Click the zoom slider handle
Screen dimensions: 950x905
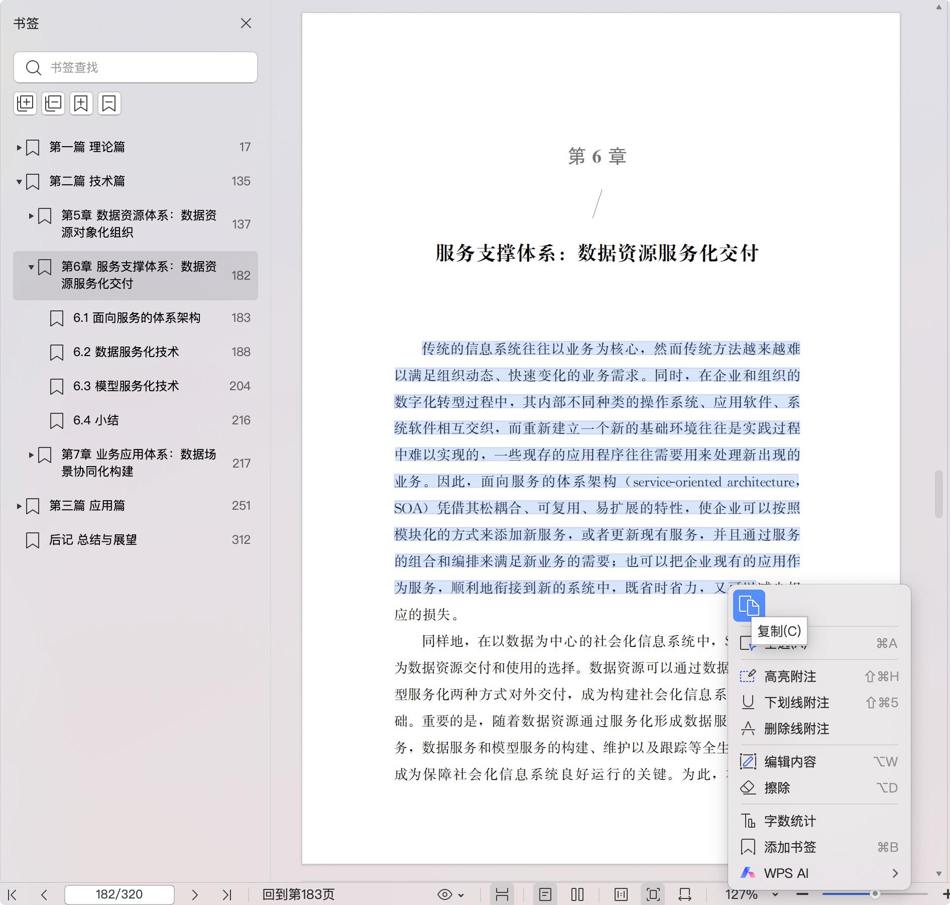pos(875,894)
